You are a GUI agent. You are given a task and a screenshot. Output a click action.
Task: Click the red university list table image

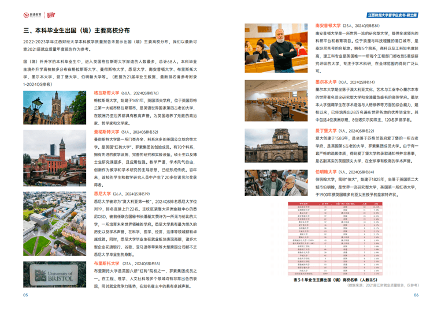(x=335, y=239)
